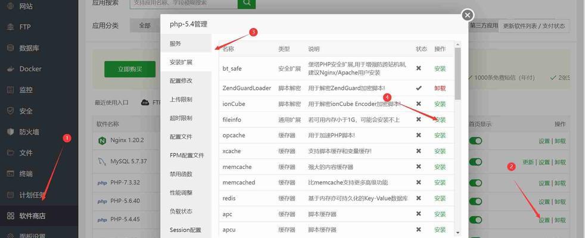
Task: Click scrollbar up arrow in extension list
Action: 458,44
